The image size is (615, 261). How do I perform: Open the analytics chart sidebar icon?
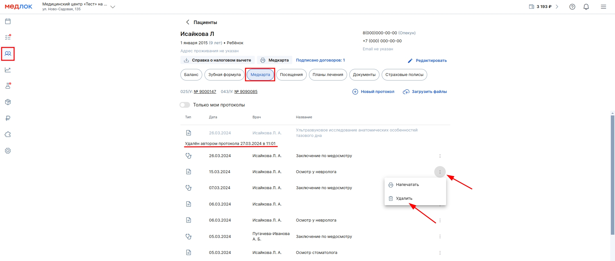(8, 70)
